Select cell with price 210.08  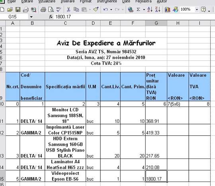[x=156, y=164]
